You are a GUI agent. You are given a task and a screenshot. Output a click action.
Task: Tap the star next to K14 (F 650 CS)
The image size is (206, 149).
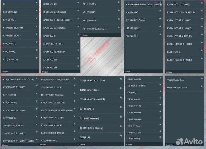(x=78, y=3)
